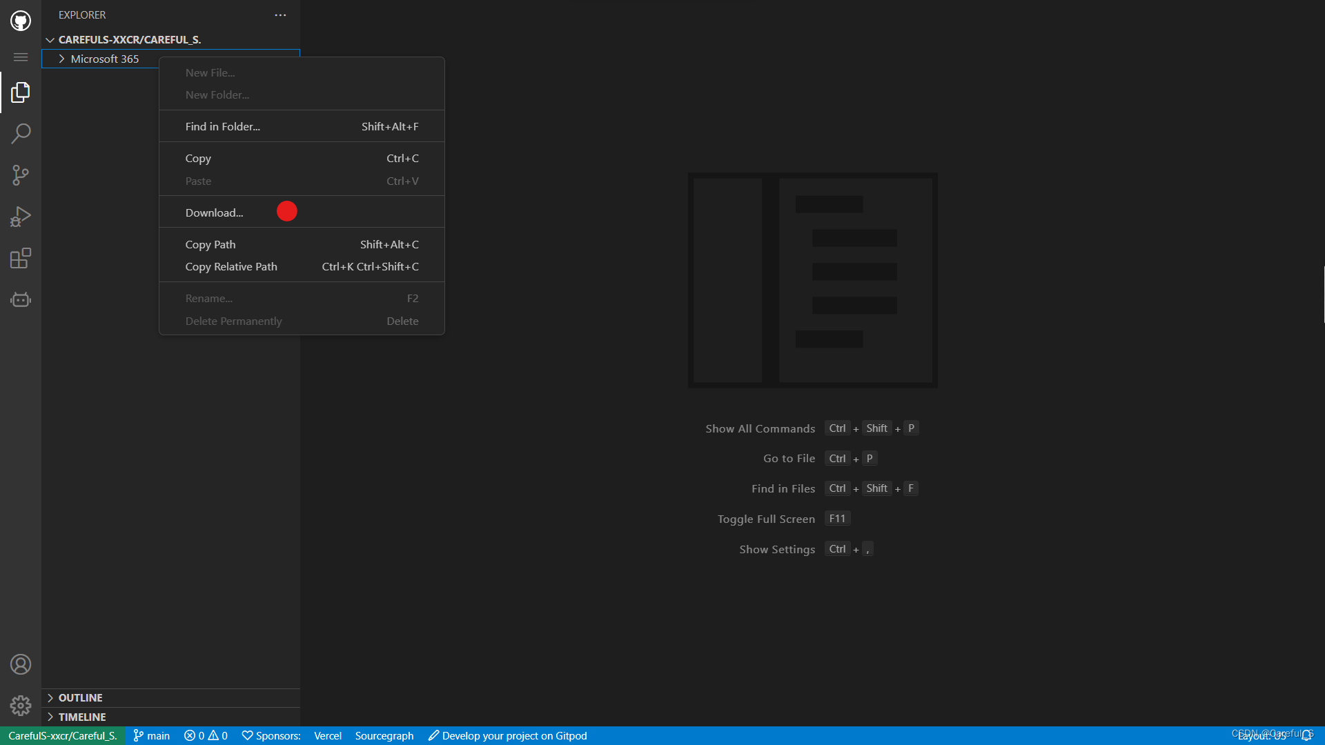The height and width of the screenshot is (745, 1325).
Task: Click the notifications bell in status bar
Action: 1306,735
